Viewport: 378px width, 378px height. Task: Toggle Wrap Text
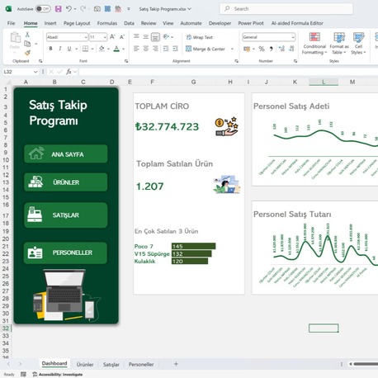pyautogui.click(x=200, y=37)
